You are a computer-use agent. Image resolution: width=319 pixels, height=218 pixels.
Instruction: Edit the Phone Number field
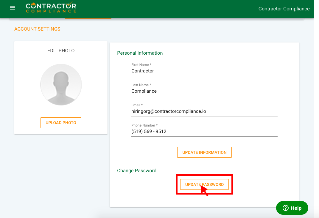click(204, 132)
